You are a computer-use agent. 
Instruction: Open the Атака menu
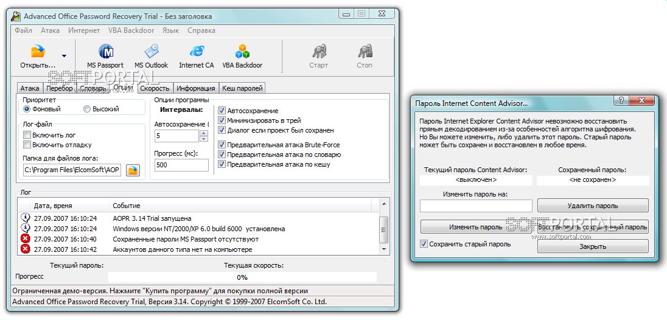pos(50,30)
